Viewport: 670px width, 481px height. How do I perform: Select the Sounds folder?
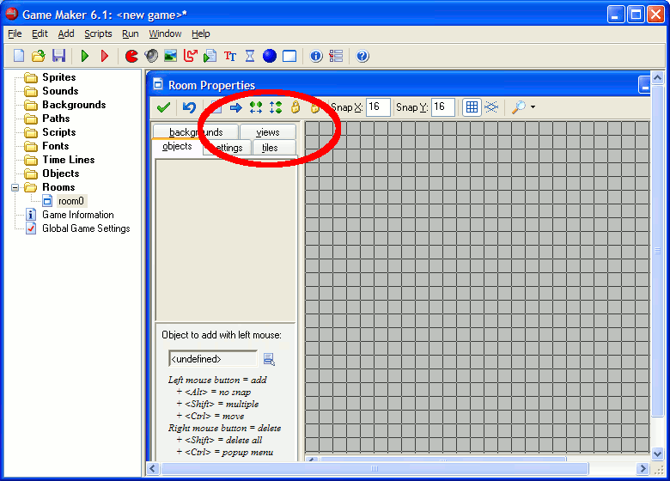click(60, 91)
